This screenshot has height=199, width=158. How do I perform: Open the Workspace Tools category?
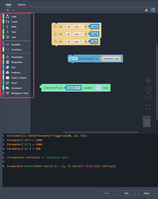pyautogui.click(x=16, y=93)
